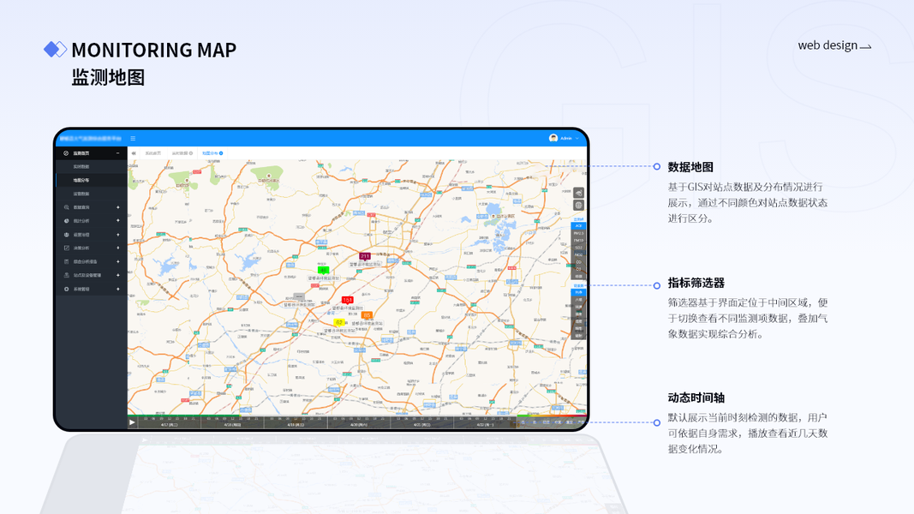This screenshot has height=514, width=914.
Task: Click the green 48 station marker
Action: (x=324, y=270)
